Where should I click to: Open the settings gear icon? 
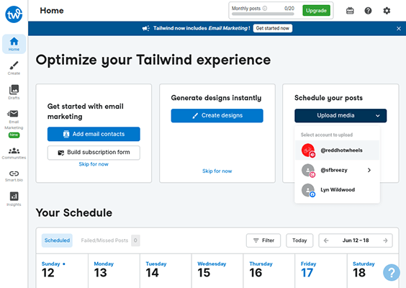pyautogui.click(x=387, y=11)
